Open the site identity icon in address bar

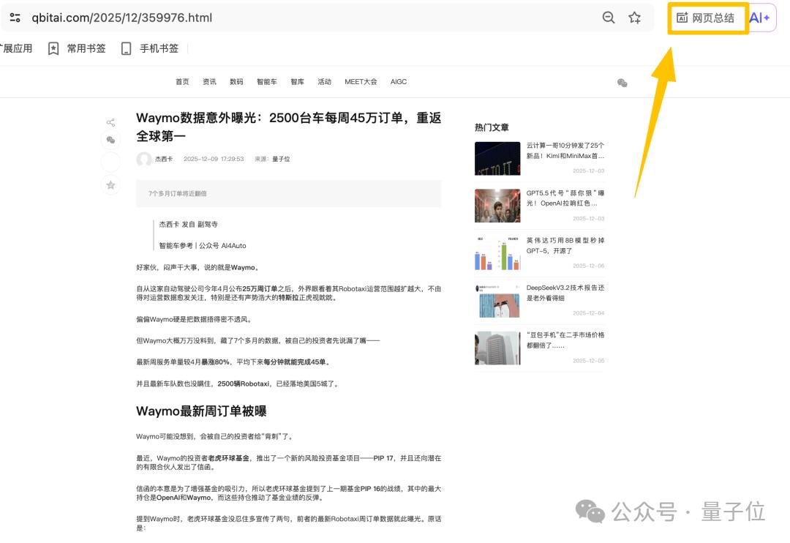[x=15, y=18]
